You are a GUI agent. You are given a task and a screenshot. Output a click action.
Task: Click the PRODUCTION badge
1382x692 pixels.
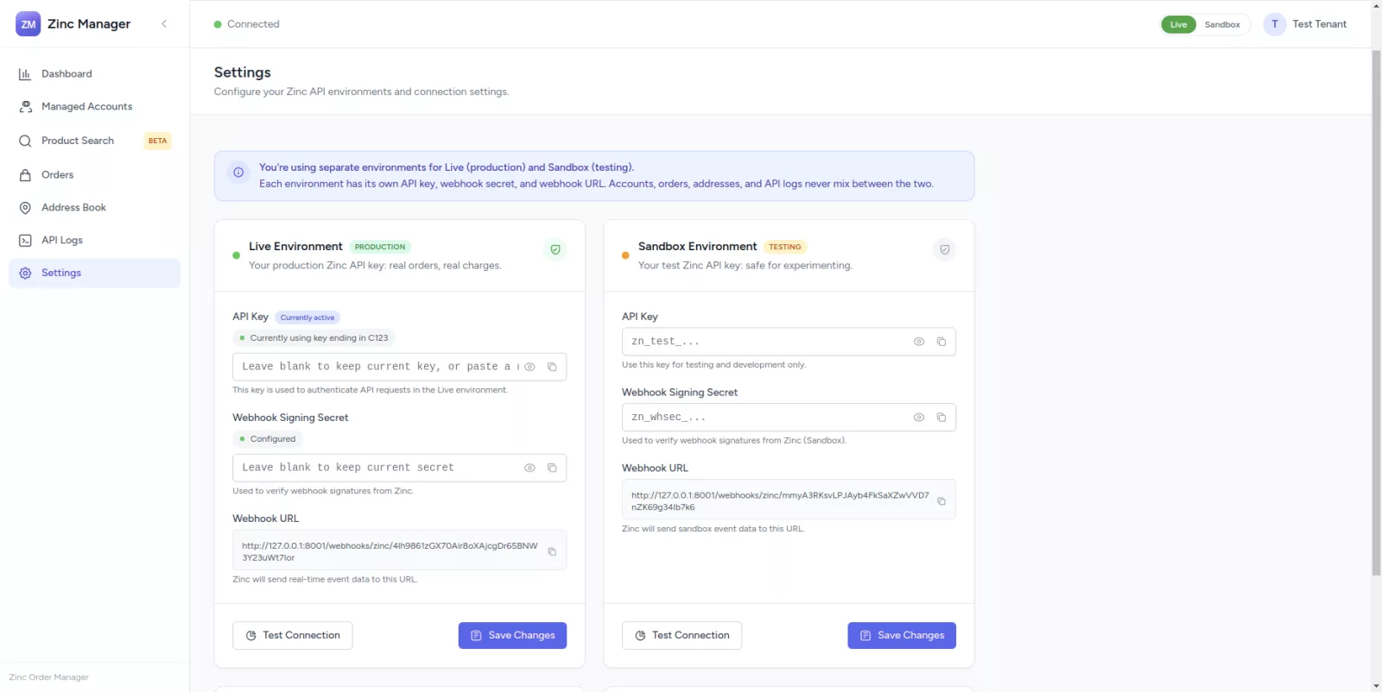pos(380,247)
